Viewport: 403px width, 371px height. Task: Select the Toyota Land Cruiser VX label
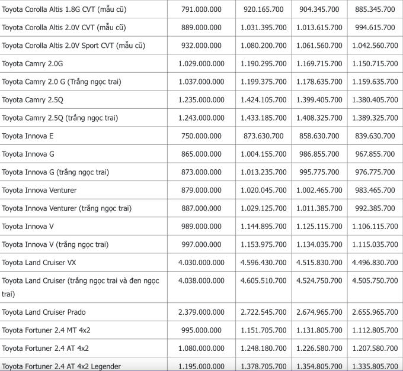[39, 262]
